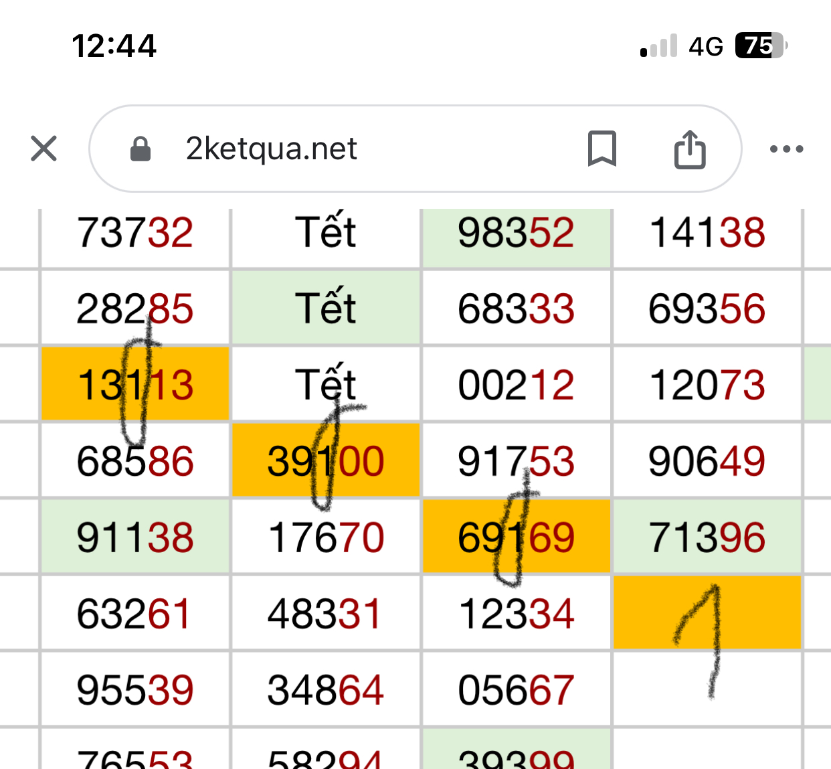
Task: Tap the lock icon in address bar
Action: [x=140, y=149]
